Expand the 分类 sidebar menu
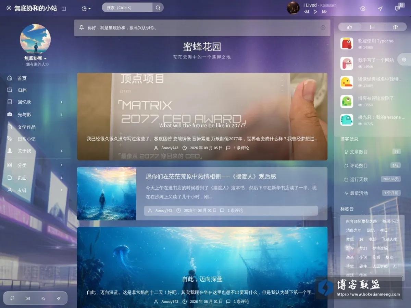This screenshot has height=308, width=411. pos(35,165)
